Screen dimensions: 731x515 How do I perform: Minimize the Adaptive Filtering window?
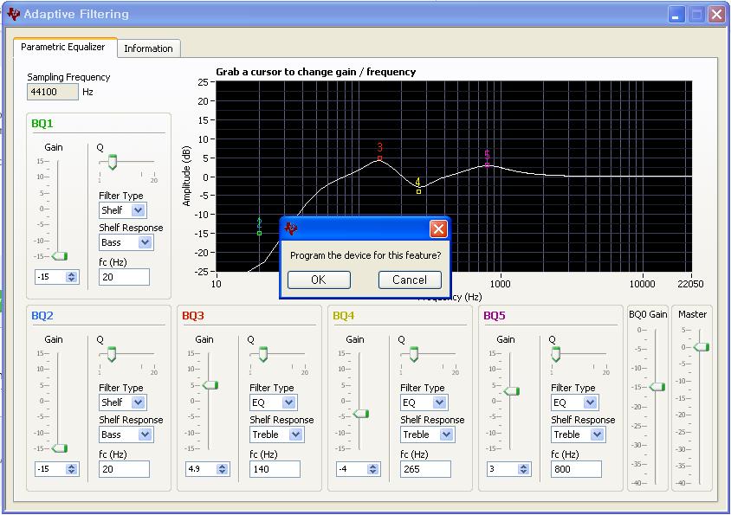click(676, 14)
